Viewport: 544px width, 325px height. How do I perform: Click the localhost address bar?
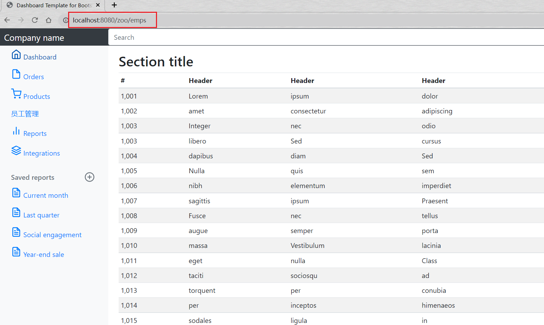pyautogui.click(x=109, y=20)
